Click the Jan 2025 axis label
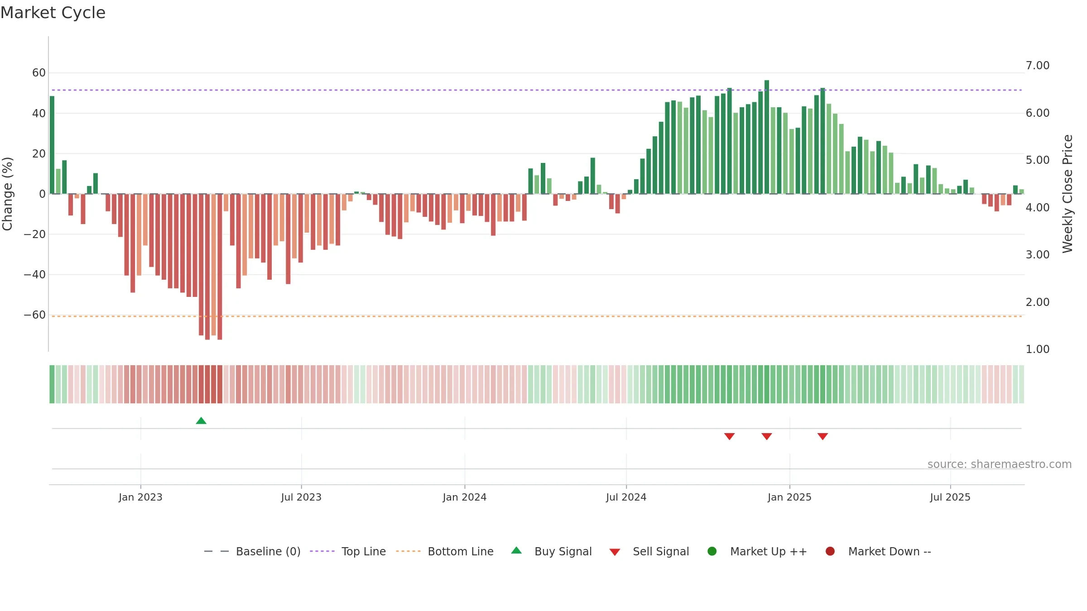This screenshot has height=611, width=1087. point(789,497)
